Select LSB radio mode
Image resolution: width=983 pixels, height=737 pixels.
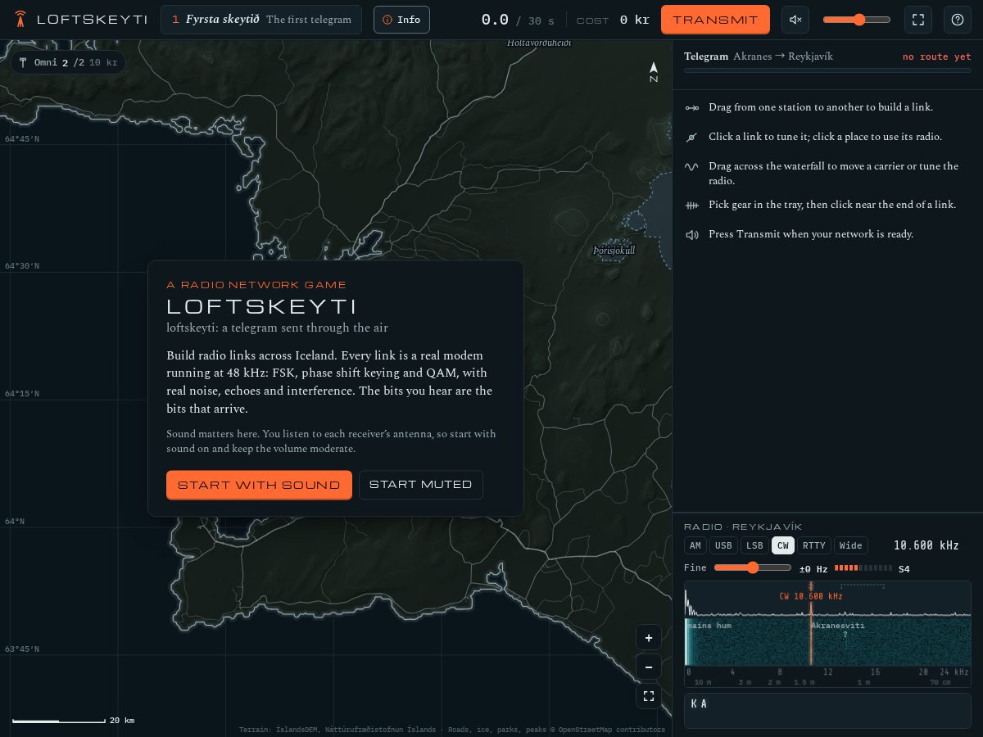(755, 545)
